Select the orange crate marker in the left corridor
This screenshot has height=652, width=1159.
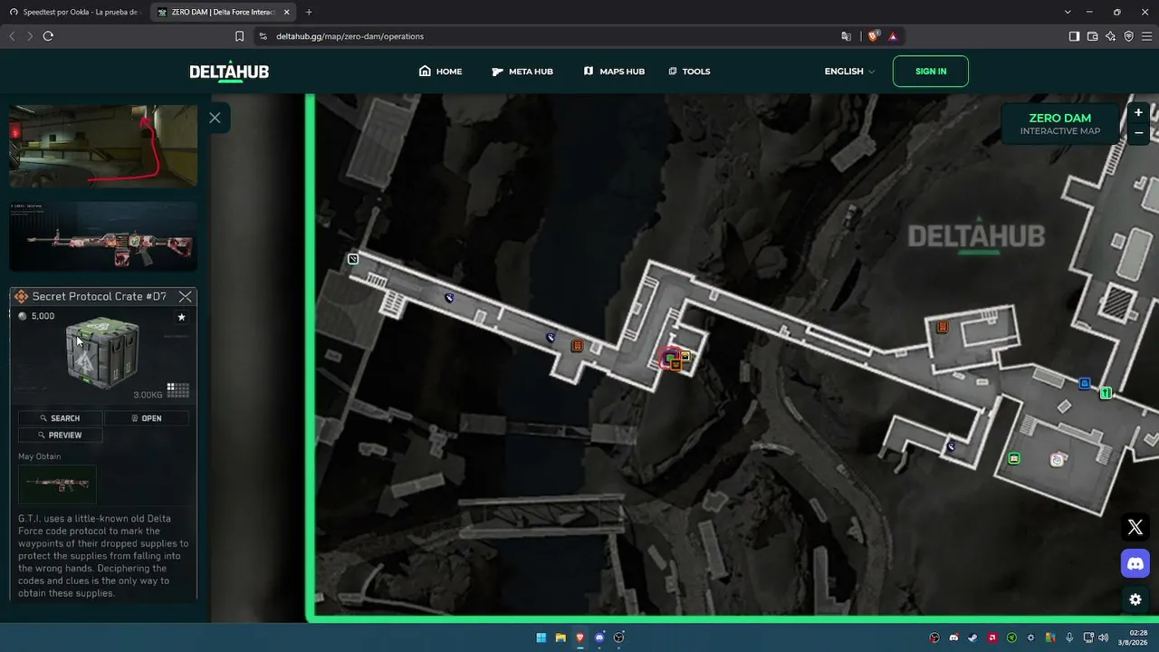[x=578, y=346]
